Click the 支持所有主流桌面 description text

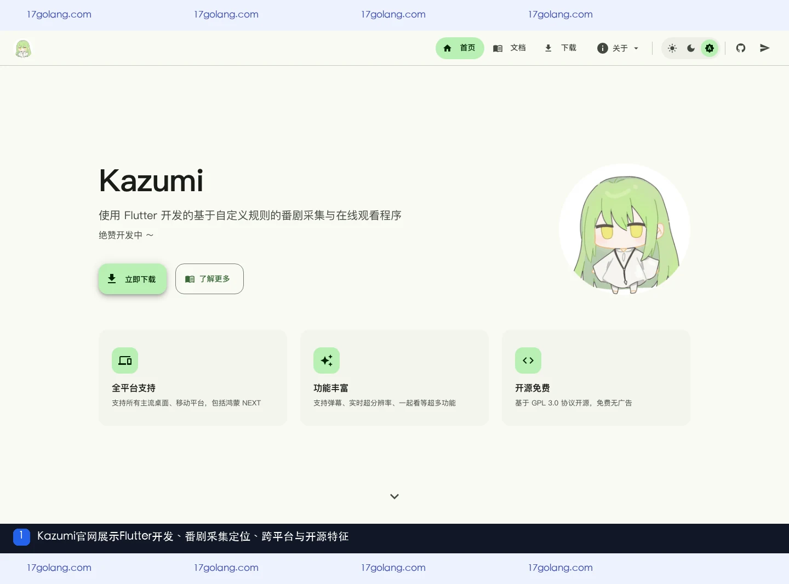(x=186, y=403)
